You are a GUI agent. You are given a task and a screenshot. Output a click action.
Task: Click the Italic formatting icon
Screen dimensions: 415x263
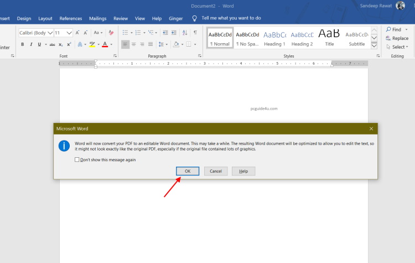pos(30,44)
